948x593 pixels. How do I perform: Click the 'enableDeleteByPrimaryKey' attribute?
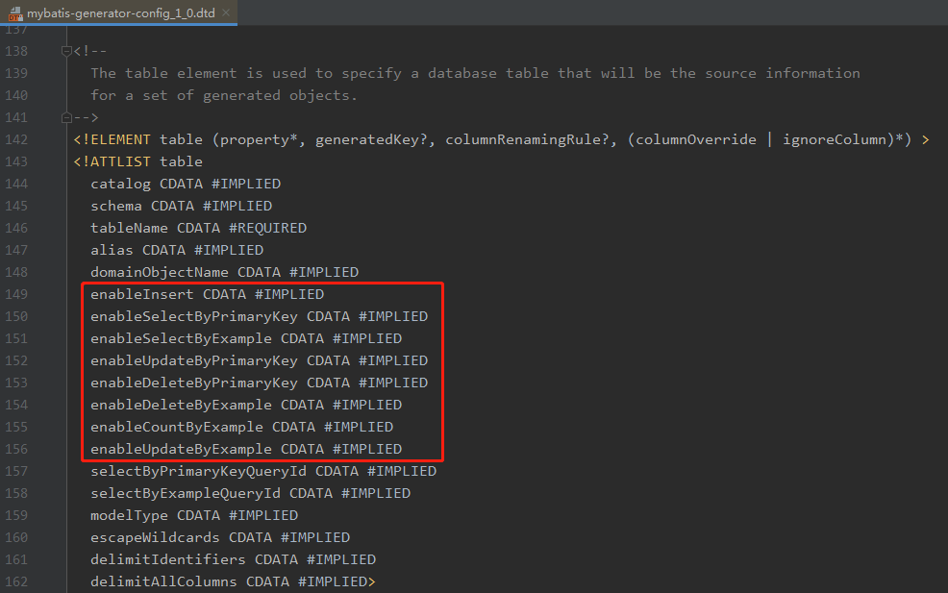[x=194, y=383]
